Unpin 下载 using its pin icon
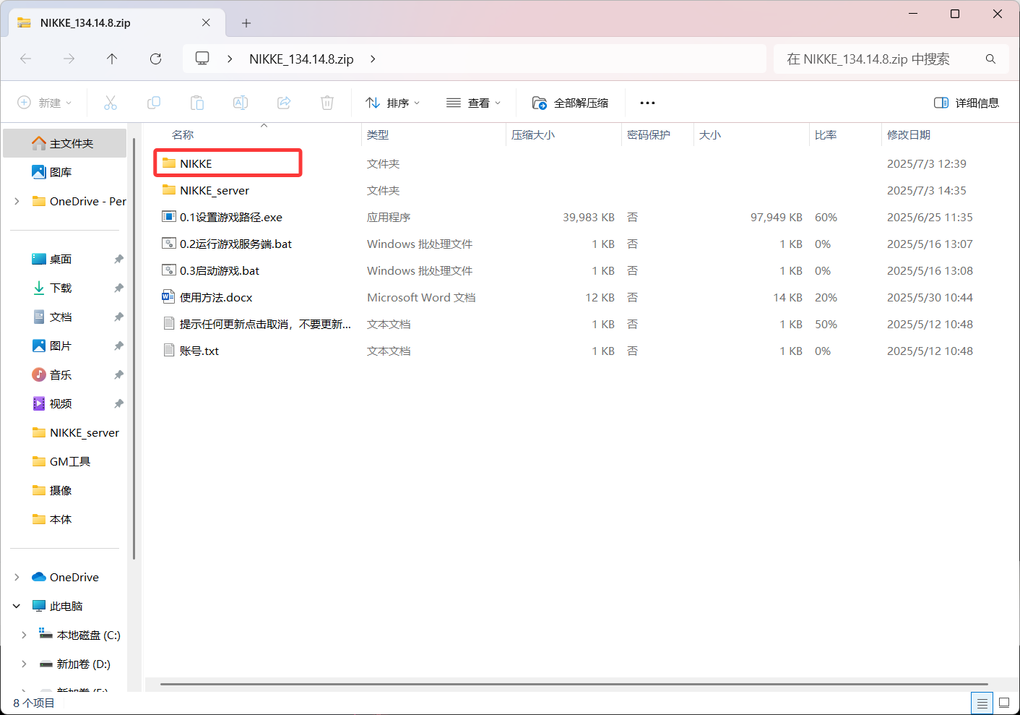The height and width of the screenshot is (715, 1020). (x=118, y=288)
